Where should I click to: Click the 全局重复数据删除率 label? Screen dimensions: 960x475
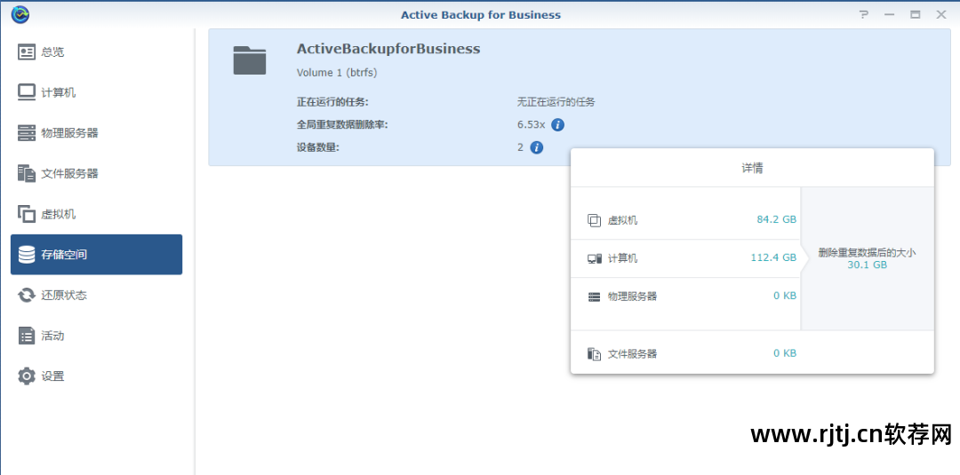tap(342, 124)
